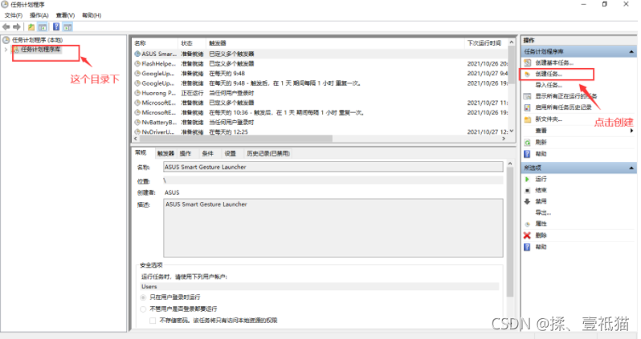Image resolution: width=641 pixels, height=339 pixels.
Task: Click the New Folder (新文件夹) icon
Action: click(527, 119)
